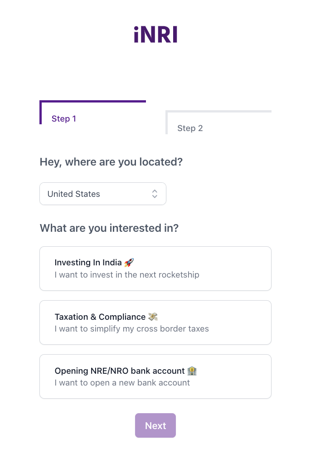Pick the Opening NRE/NRO bank account option
Screen dimensions: 320x459
pyautogui.click(x=155, y=376)
